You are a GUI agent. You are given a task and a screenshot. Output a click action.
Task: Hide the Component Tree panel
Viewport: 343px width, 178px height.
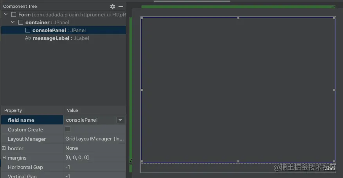click(x=121, y=7)
